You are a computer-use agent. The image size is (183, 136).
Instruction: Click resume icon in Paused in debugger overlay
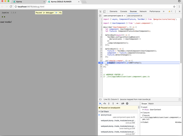pos(56,13)
